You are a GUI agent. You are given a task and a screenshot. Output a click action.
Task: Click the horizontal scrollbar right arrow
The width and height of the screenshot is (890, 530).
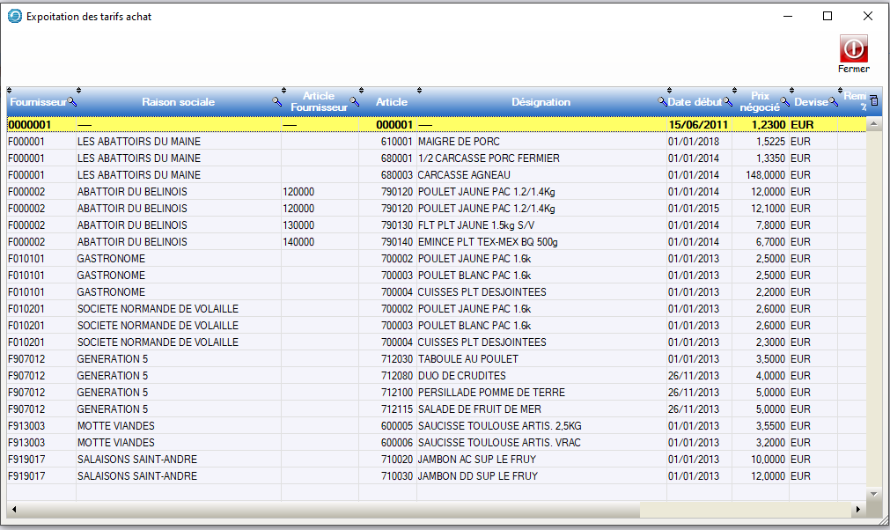pos(857,510)
